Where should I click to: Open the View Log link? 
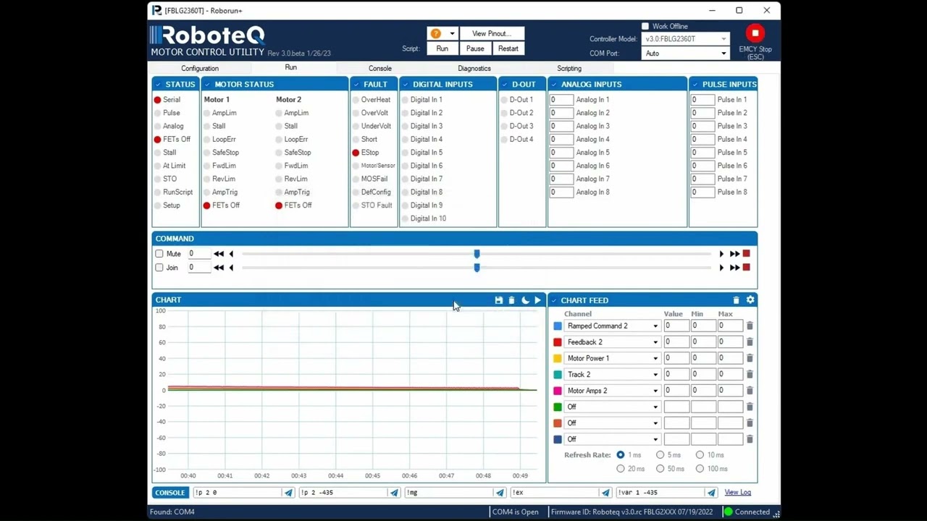coord(738,493)
